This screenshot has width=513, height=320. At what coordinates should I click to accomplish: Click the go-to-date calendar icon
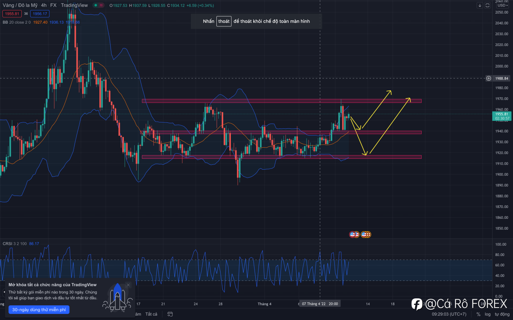(170, 314)
